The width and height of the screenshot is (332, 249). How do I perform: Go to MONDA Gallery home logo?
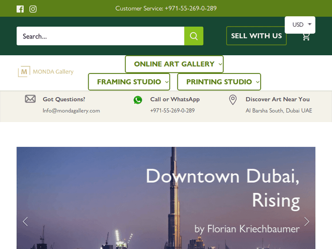tap(46, 72)
